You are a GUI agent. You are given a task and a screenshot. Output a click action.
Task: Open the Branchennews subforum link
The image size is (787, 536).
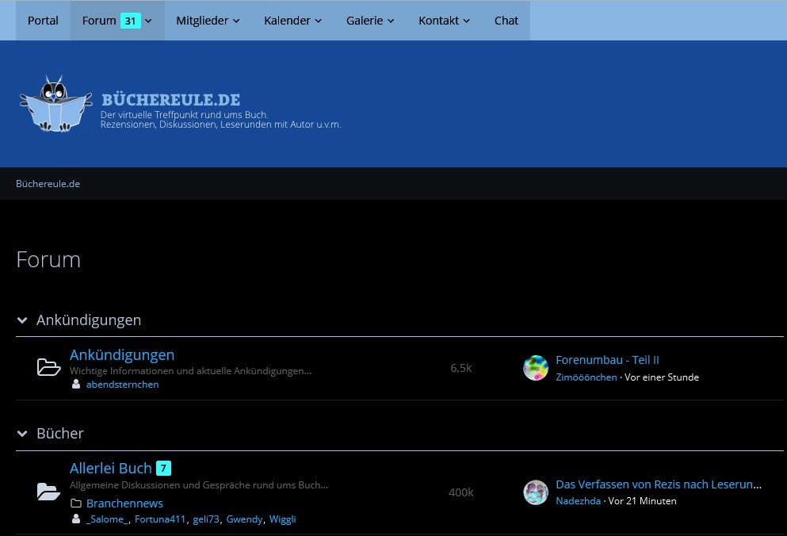coord(124,503)
